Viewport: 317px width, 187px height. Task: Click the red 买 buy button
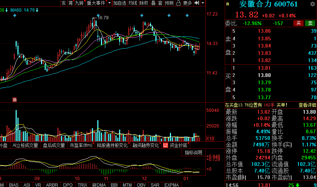pos(298,23)
